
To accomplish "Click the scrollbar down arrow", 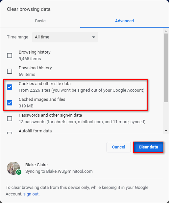I will (166, 131).
